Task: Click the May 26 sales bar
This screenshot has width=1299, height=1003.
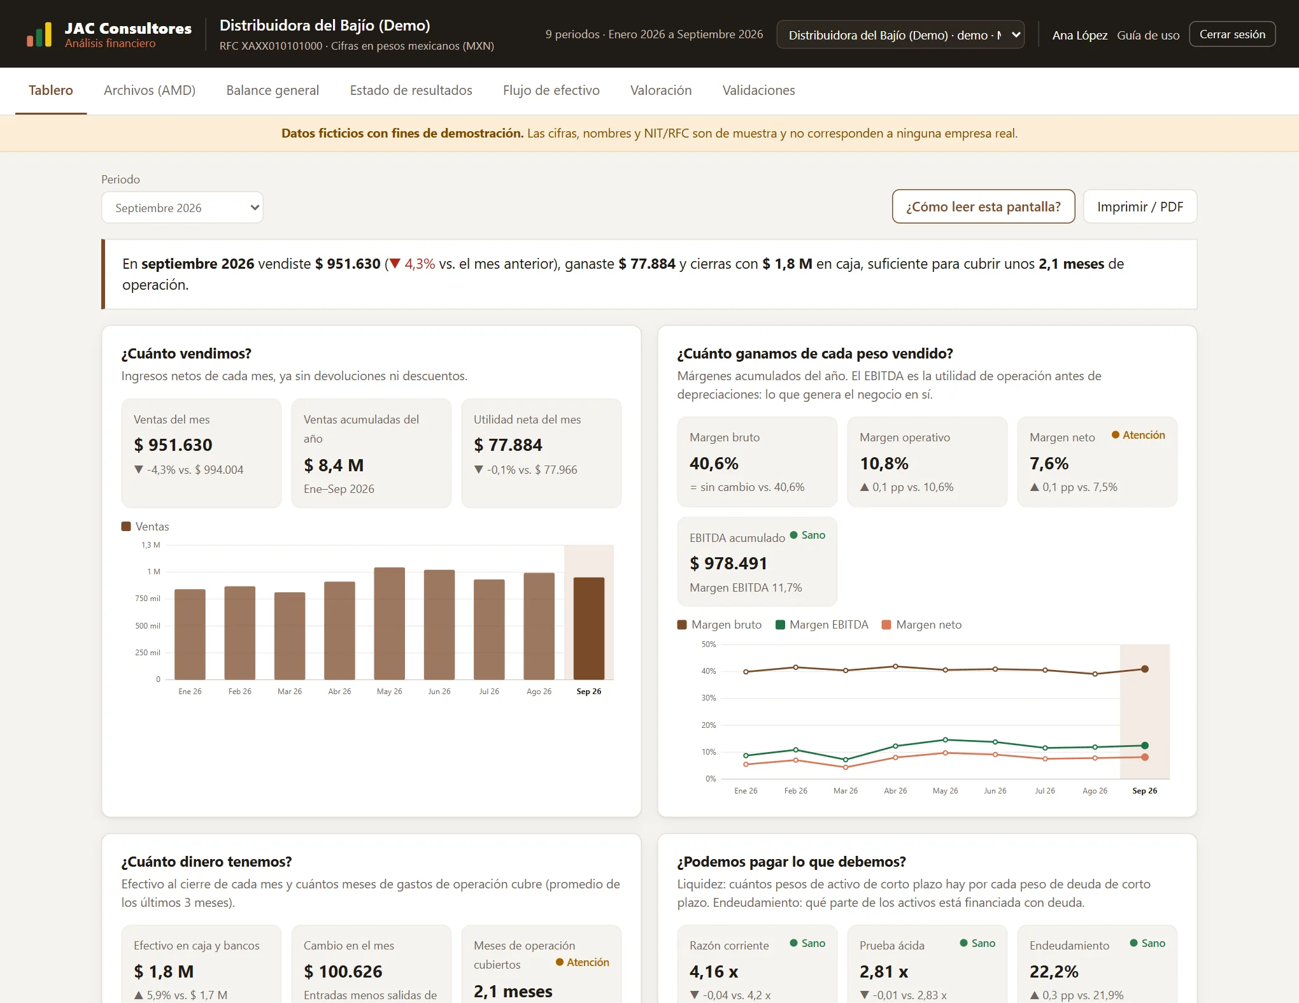Action: tap(390, 623)
